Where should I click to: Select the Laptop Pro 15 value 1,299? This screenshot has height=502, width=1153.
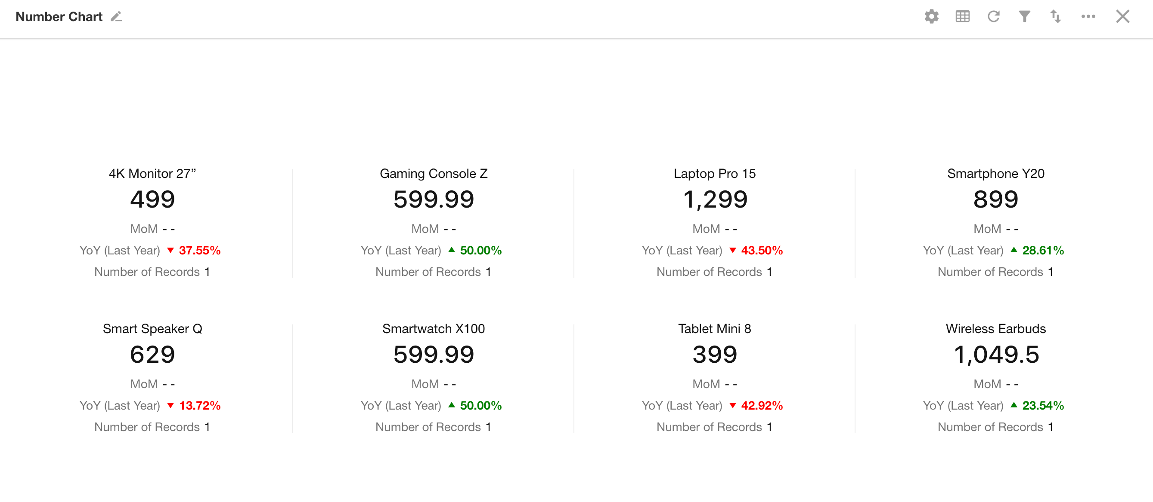(715, 199)
